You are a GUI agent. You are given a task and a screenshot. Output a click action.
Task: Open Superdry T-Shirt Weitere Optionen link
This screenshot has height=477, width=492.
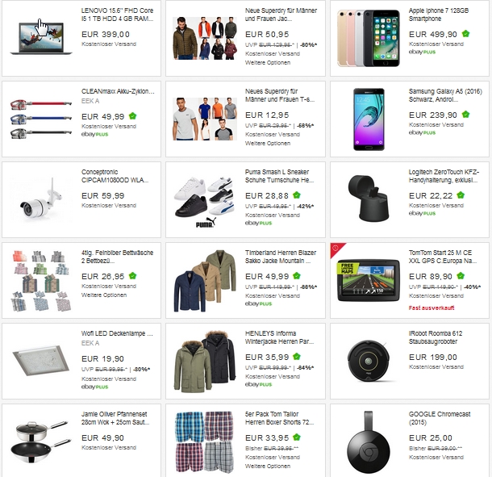(x=268, y=143)
